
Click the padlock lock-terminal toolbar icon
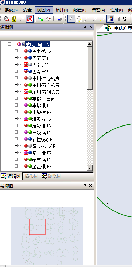coord(14,19)
